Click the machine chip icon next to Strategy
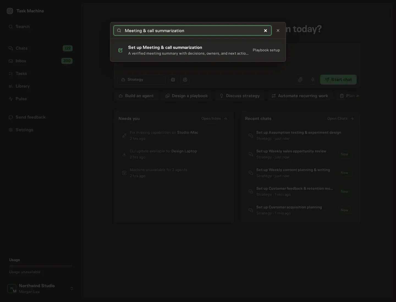 [x=173, y=80]
